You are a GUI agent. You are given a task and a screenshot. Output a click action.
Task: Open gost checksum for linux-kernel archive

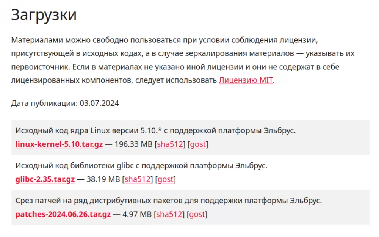coord(198,144)
